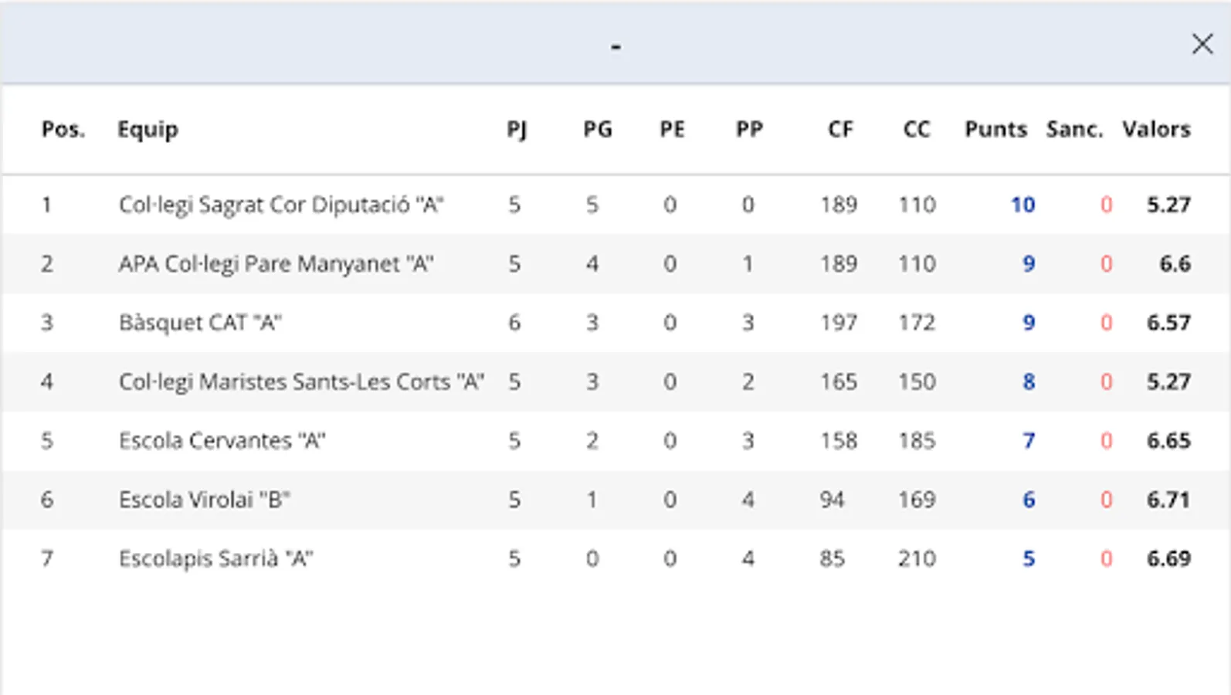Select APA Col·legi Pare Manyanet "A"
Screen dimensions: 1231x695
click(x=276, y=264)
